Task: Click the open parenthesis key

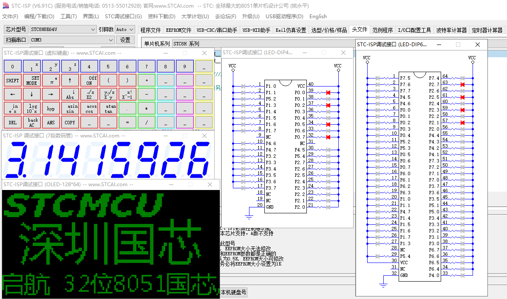Action: pos(108,80)
